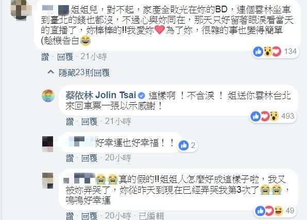
Task: Click the laughing reaction icon near 49
Action: 279,211
